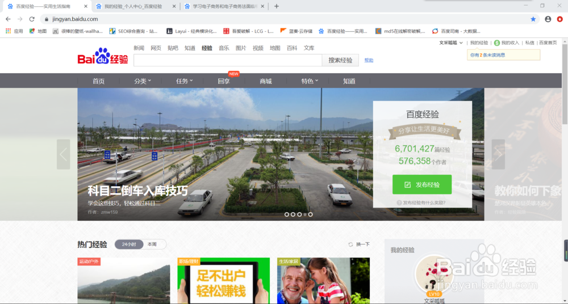Click the site lock icon in address bar
Viewport: 568px width, 304px height.
point(47,19)
